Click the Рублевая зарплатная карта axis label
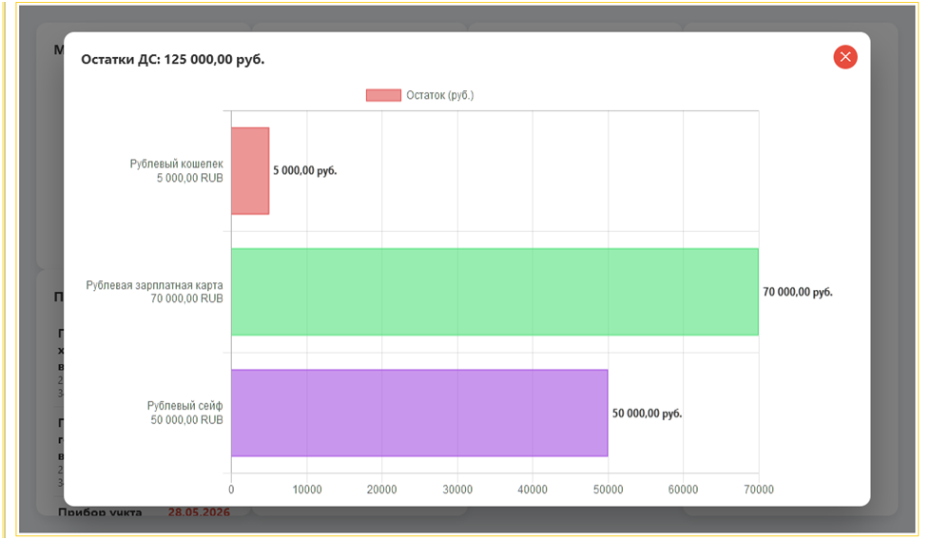 tap(154, 285)
